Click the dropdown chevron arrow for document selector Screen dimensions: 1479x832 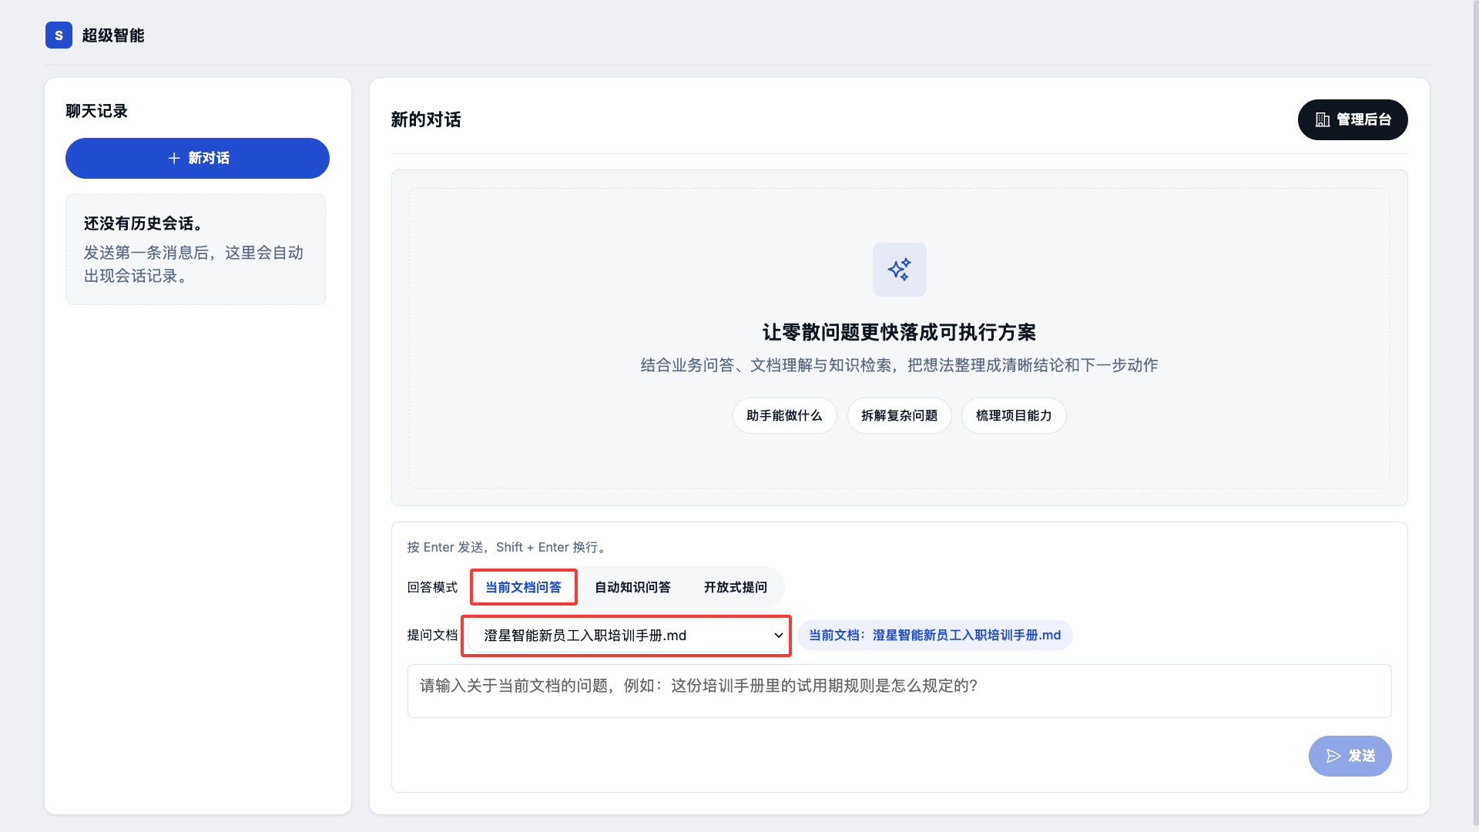[778, 636]
